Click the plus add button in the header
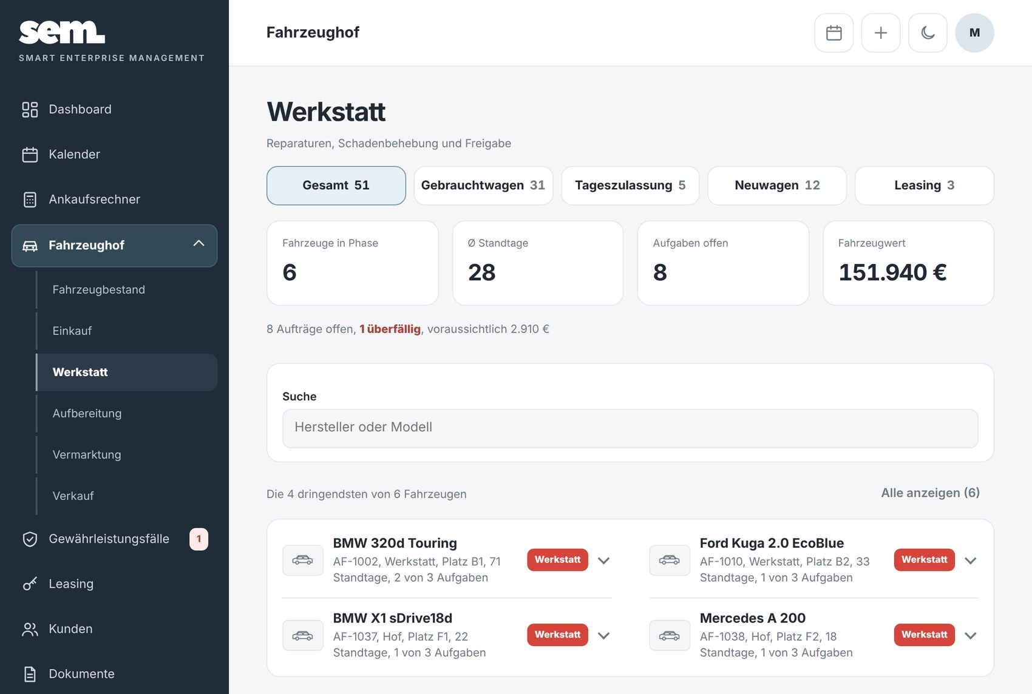The height and width of the screenshot is (694, 1032). click(880, 33)
